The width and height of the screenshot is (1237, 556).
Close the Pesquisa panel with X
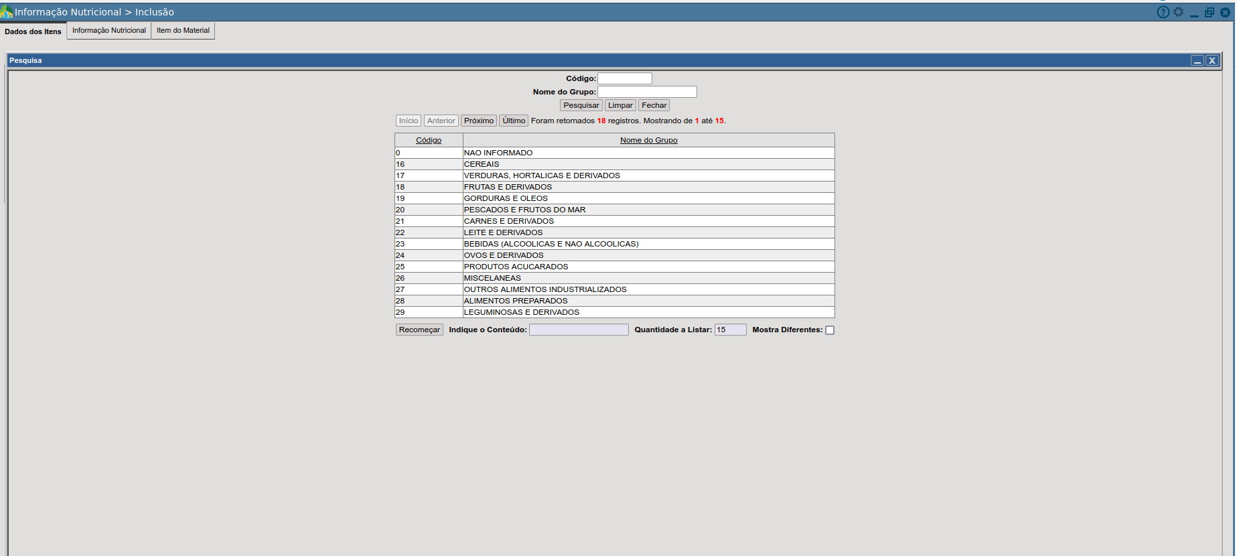pyautogui.click(x=1212, y=60)
